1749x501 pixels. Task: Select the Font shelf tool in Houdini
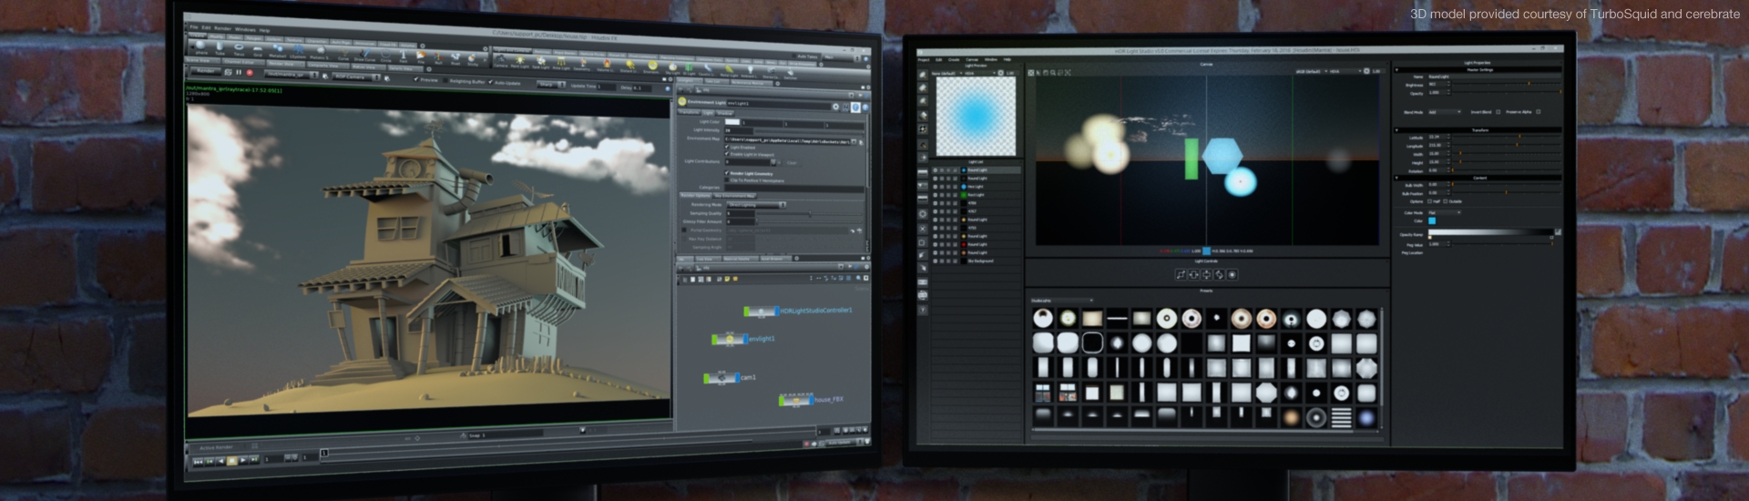pyautogui.click(x=404, y=55)
